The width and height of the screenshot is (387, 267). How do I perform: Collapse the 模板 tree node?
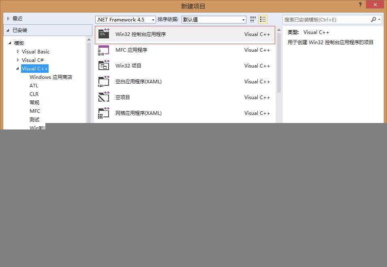point(10,43)
